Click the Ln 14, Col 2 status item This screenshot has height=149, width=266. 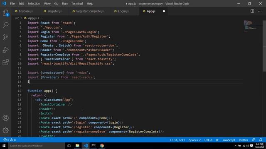click(177, 140)
